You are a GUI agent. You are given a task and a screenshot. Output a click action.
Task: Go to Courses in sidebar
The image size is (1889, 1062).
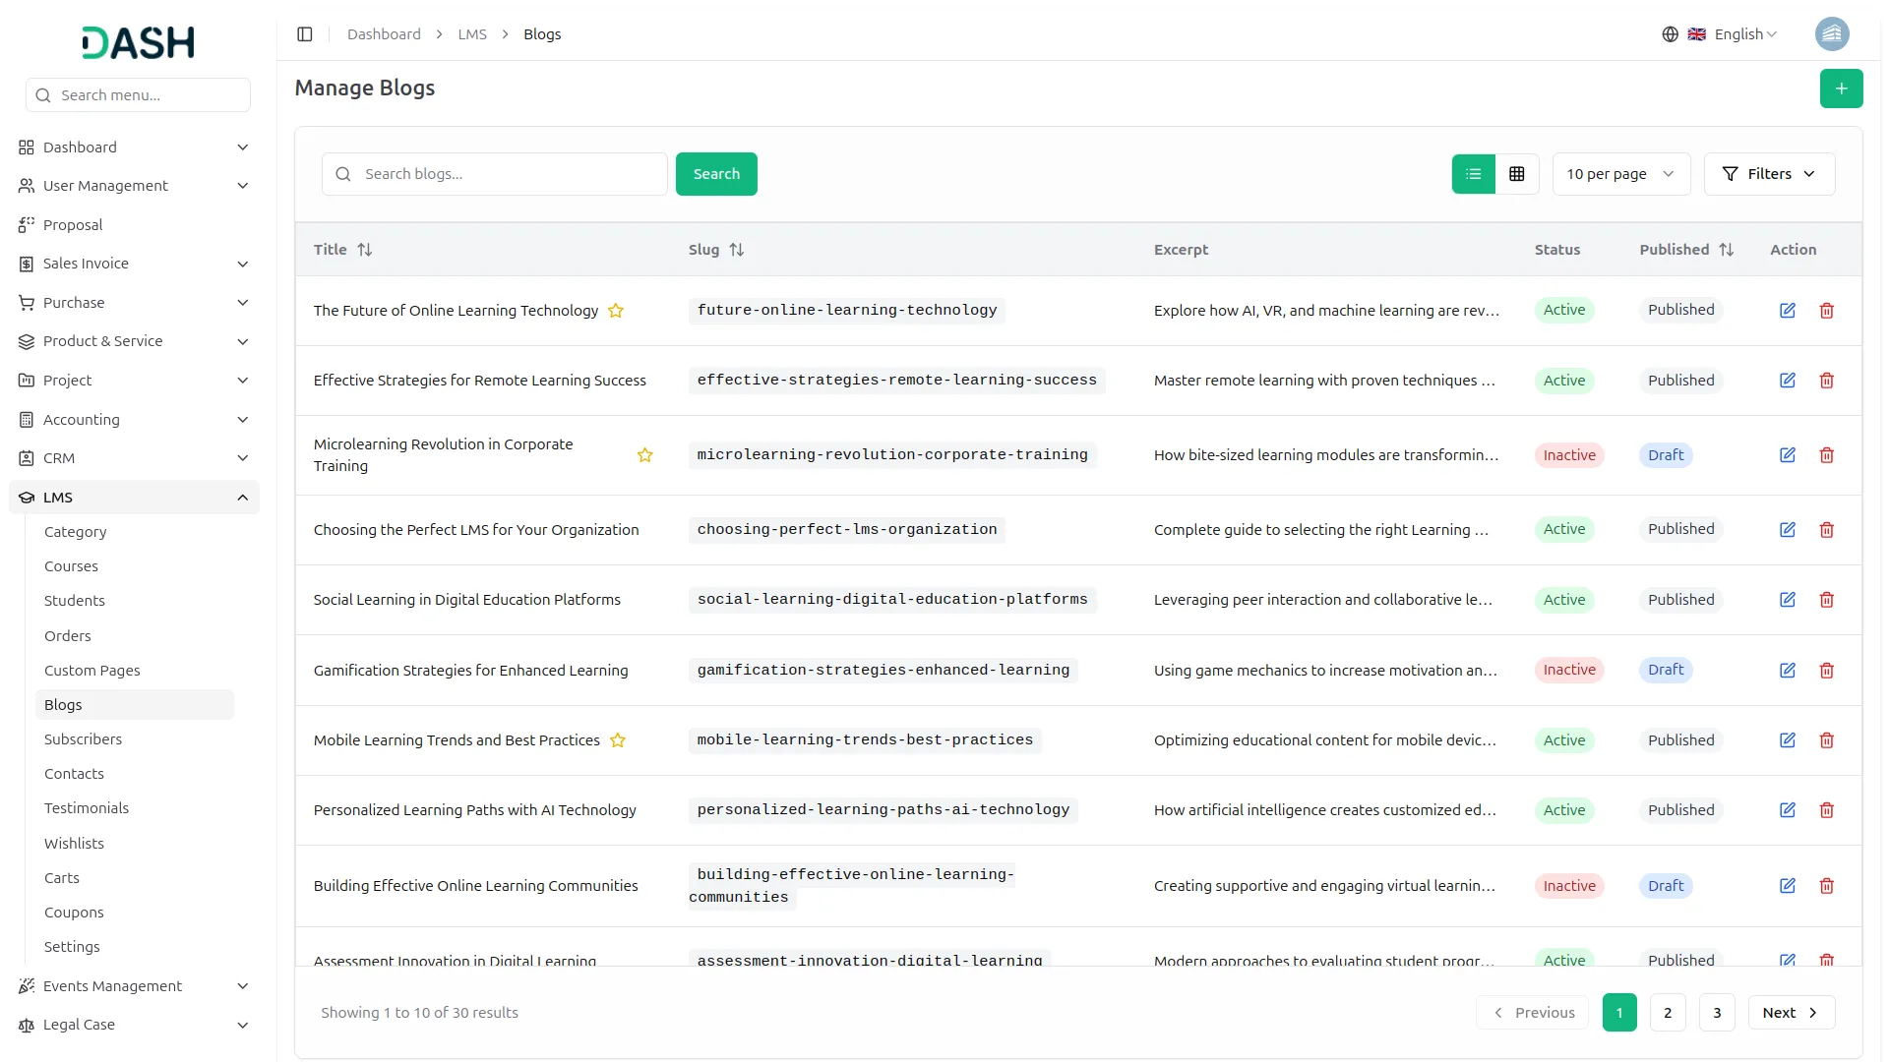coord(71,566)
